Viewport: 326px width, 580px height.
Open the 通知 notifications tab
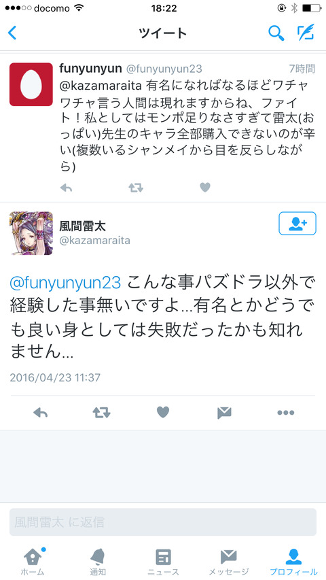(x=98, y=562)
